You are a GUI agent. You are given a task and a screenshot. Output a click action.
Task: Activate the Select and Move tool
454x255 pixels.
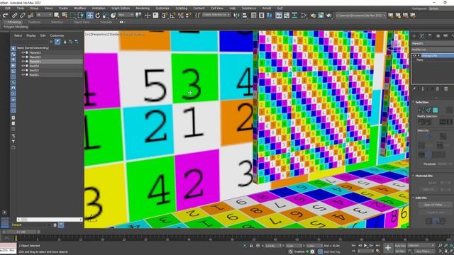click(89, 15)
